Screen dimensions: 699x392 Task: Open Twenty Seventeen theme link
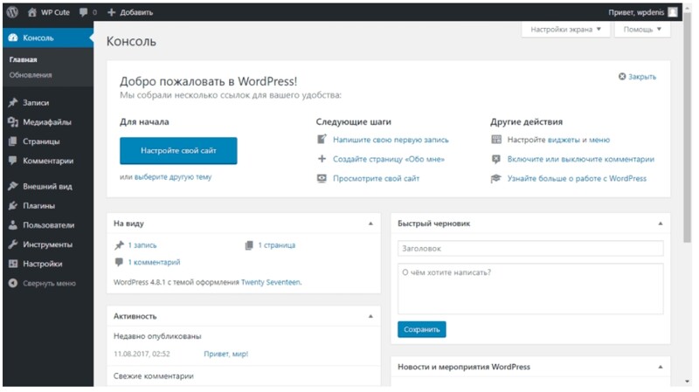point(271,282)
